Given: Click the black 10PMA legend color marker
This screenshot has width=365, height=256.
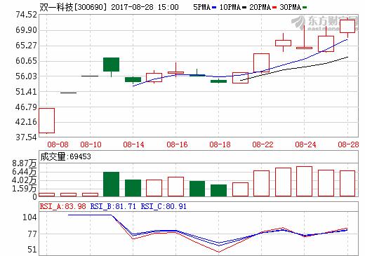Looking at the screenshot, I should coord(244,8).
